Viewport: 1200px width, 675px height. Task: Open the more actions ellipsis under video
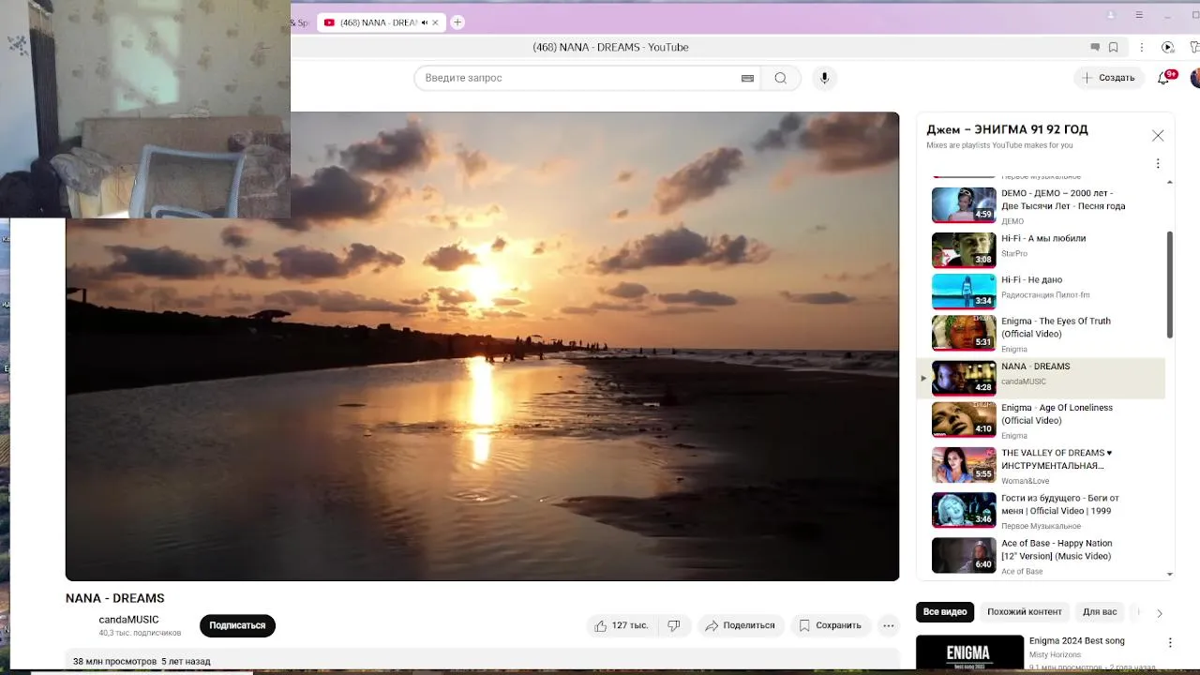point(888,625)
